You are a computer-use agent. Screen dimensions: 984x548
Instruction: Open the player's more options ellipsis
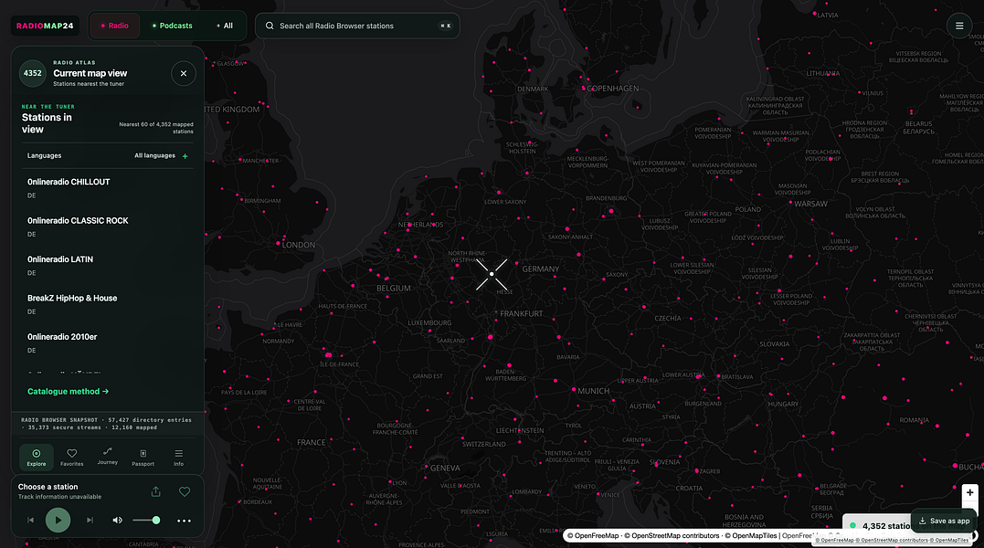click(184, 521)
